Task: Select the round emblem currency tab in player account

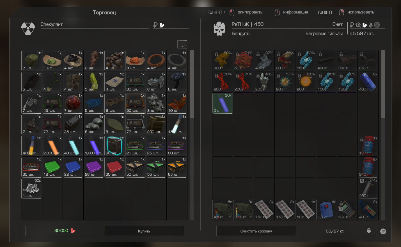Action: tap(377, 25)
